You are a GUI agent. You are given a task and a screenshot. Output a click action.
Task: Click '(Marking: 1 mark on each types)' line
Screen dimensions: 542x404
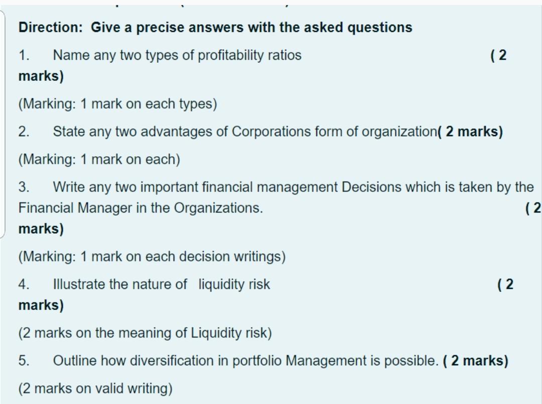coord(117,104)
